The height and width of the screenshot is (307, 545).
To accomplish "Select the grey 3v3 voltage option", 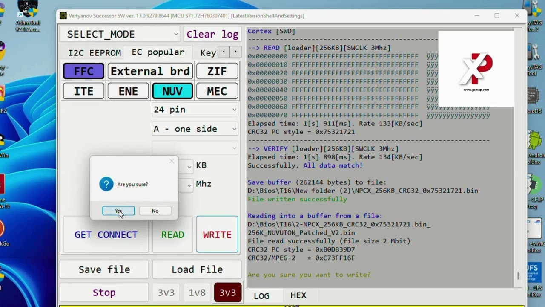I will pos(166,293).
